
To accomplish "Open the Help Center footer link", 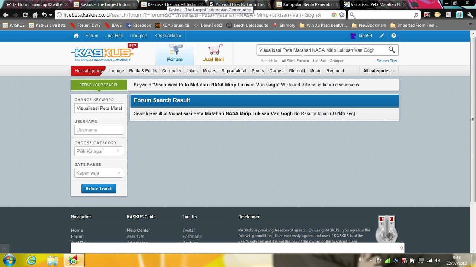I will point(138,230).
